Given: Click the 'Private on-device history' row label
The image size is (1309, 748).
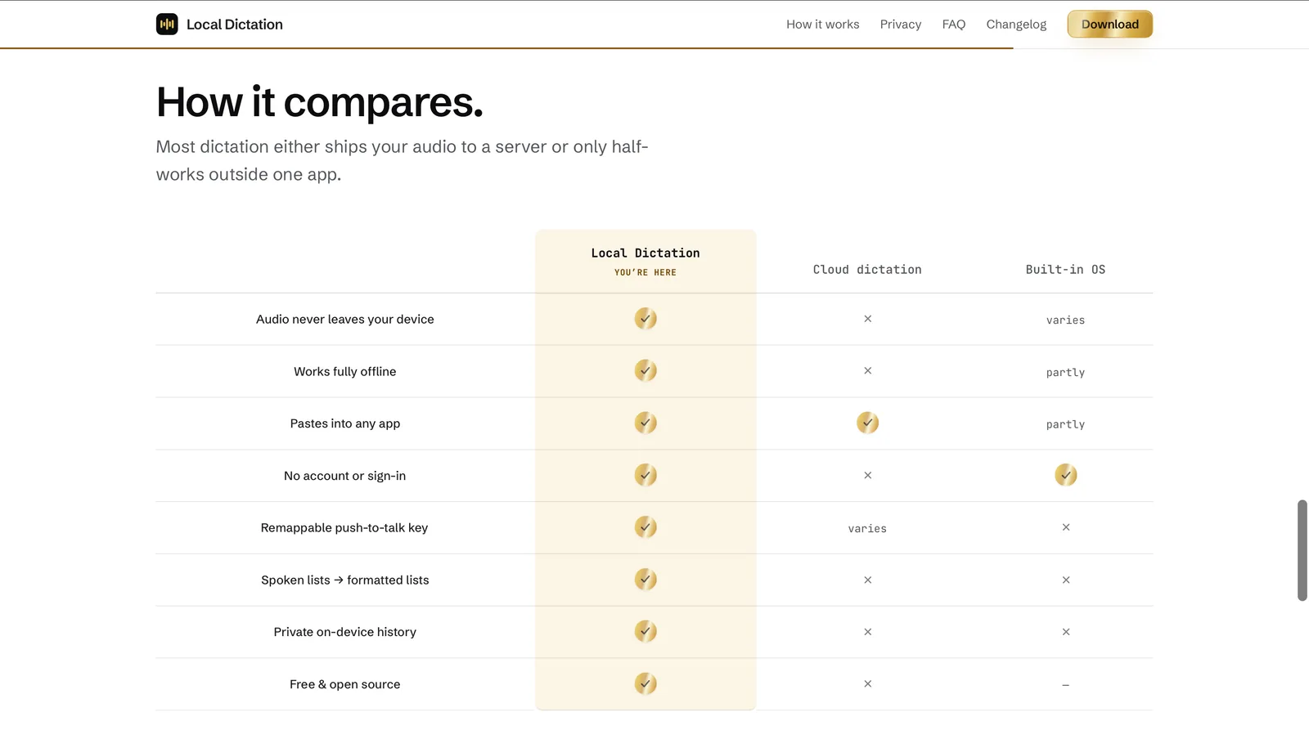Looking at the screenshot, I should click(x=345, y=632).
